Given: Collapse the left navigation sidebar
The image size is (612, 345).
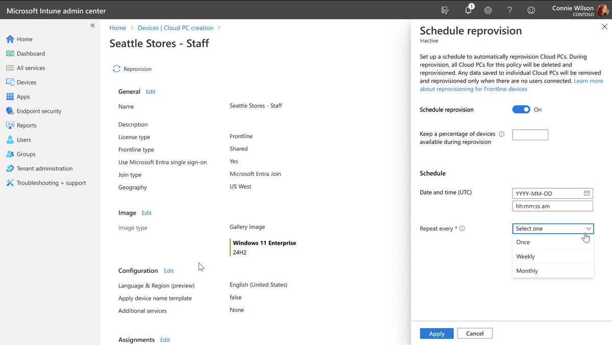Looking at the screenshot, I should pos(92,25).
